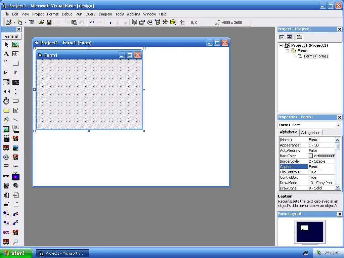Image resolution: width=344 pixels, height=258 pixels.
Task: Open the Diagram menu
Action: (x=105, y=14)
